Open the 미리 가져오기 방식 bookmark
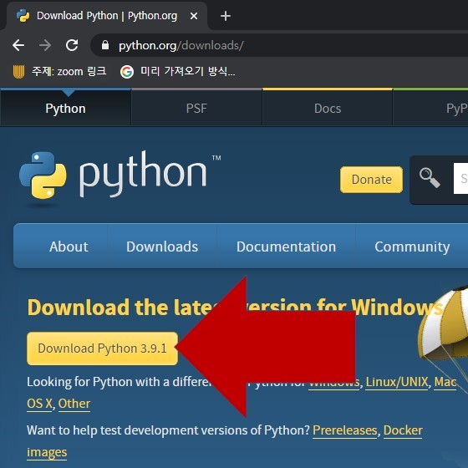 178,72
